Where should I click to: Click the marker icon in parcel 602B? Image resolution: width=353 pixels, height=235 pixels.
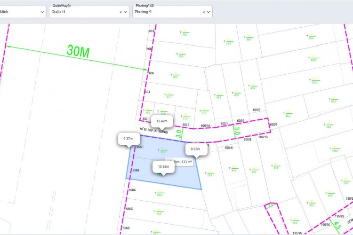(x=185, y=116)
